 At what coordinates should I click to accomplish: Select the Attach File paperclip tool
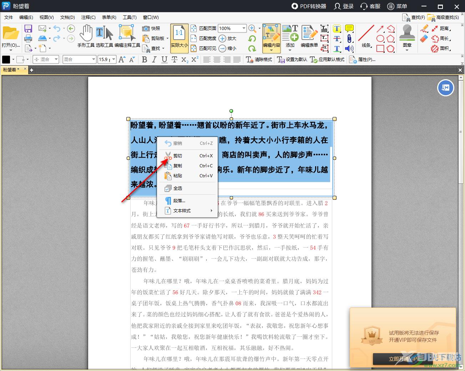pos(349,39)
